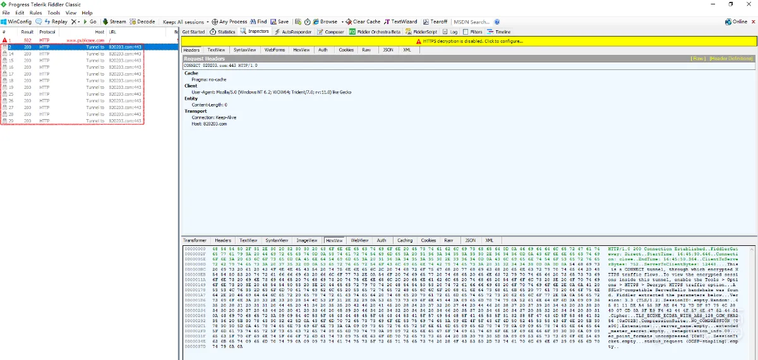
Task: Open the Rules menu
Action: click(36, 13)
